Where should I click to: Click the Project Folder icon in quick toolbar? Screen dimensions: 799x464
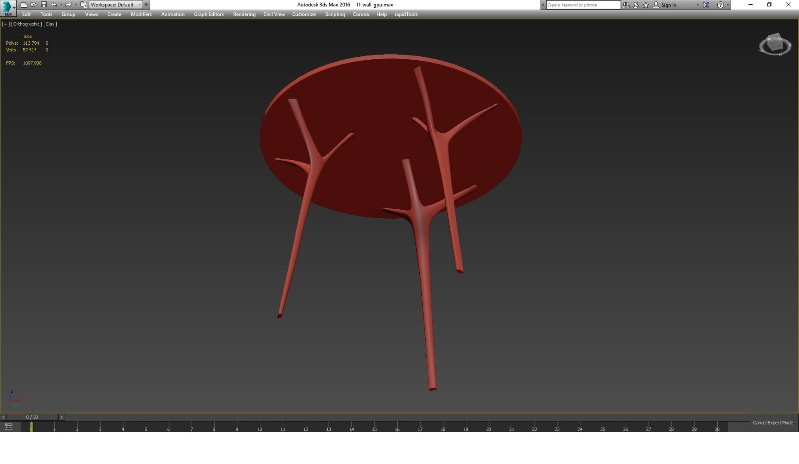[84, 5]
